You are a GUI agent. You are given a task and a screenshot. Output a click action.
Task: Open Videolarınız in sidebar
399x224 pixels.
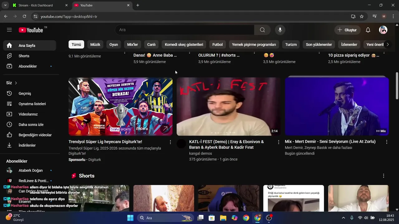click(x=30, y=114)
